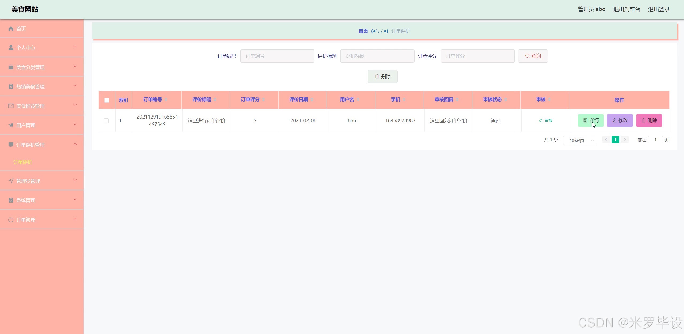684x334 pixels.
Task: Sort by 订单评分 column arrows
Action: (263, 100)
